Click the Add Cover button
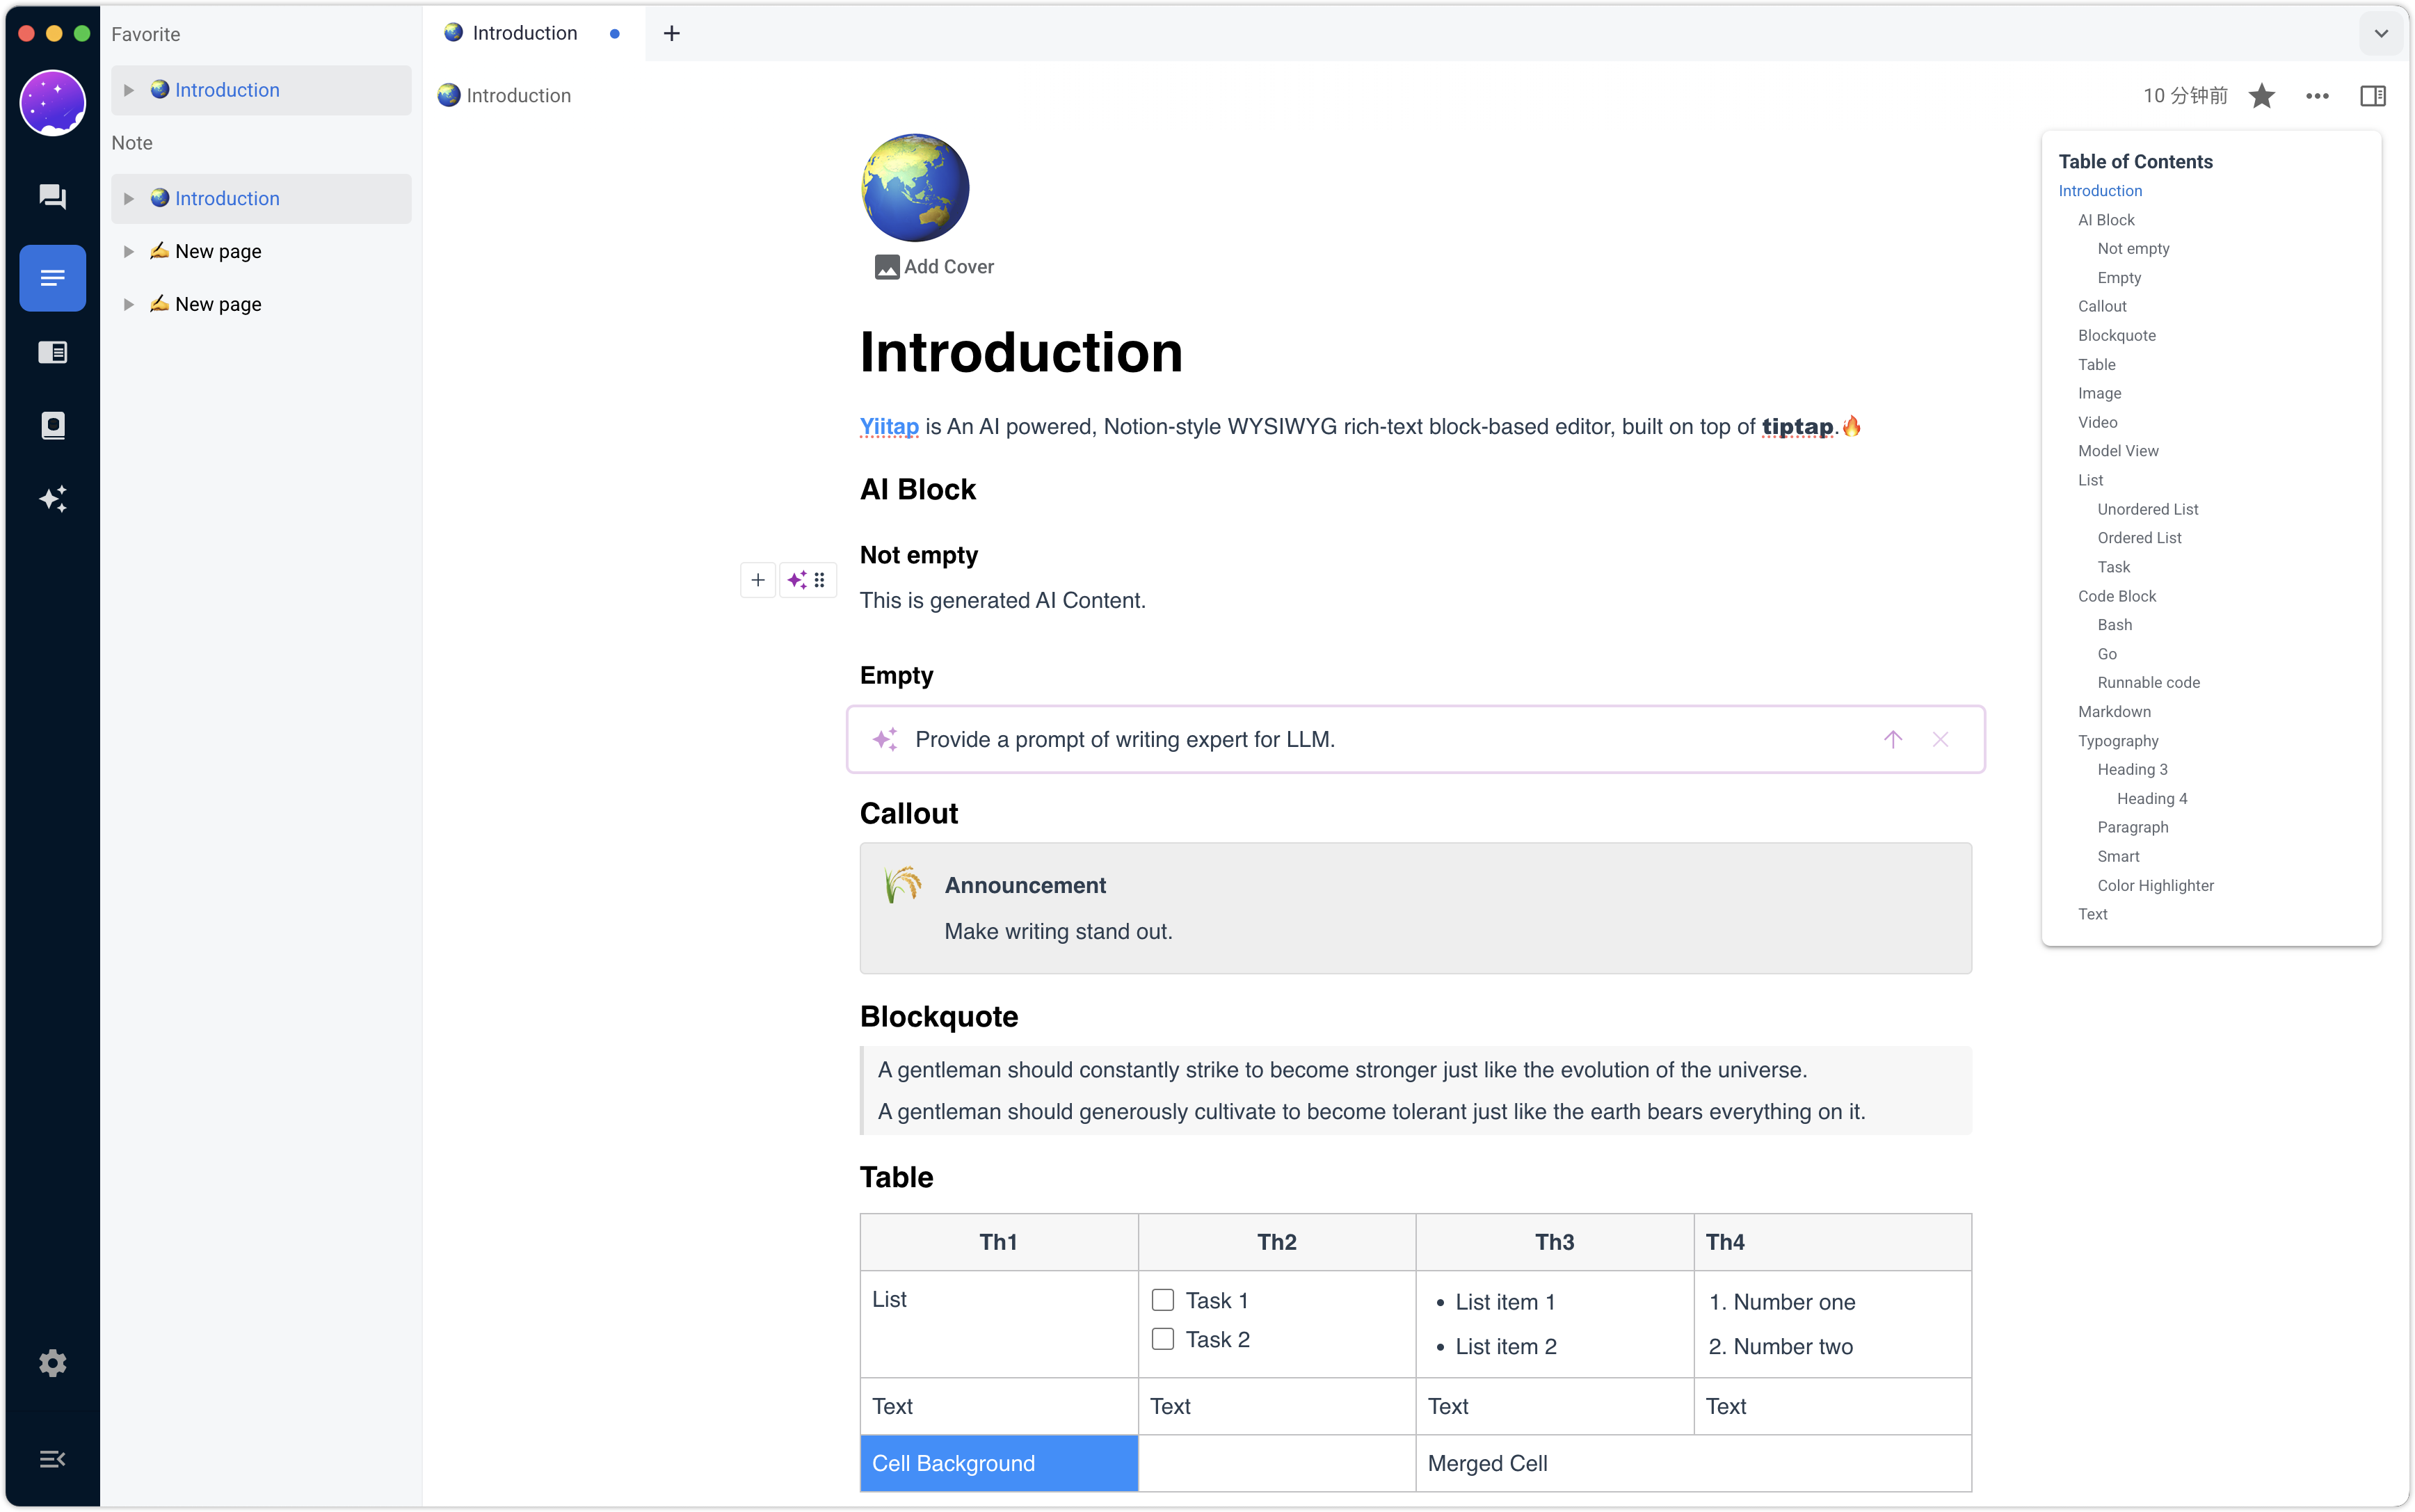 [934, 267]
